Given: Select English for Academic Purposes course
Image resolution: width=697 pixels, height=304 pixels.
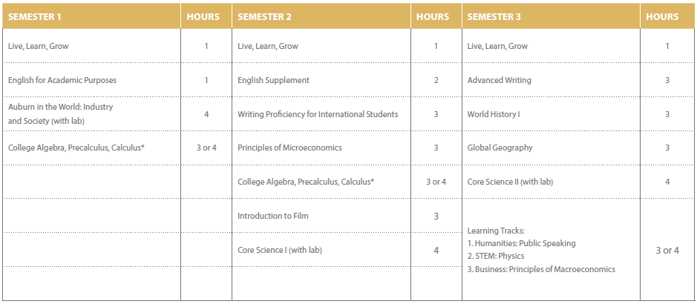Looking at the screenshot, I should pyautogui.click(x=62, y=80).
